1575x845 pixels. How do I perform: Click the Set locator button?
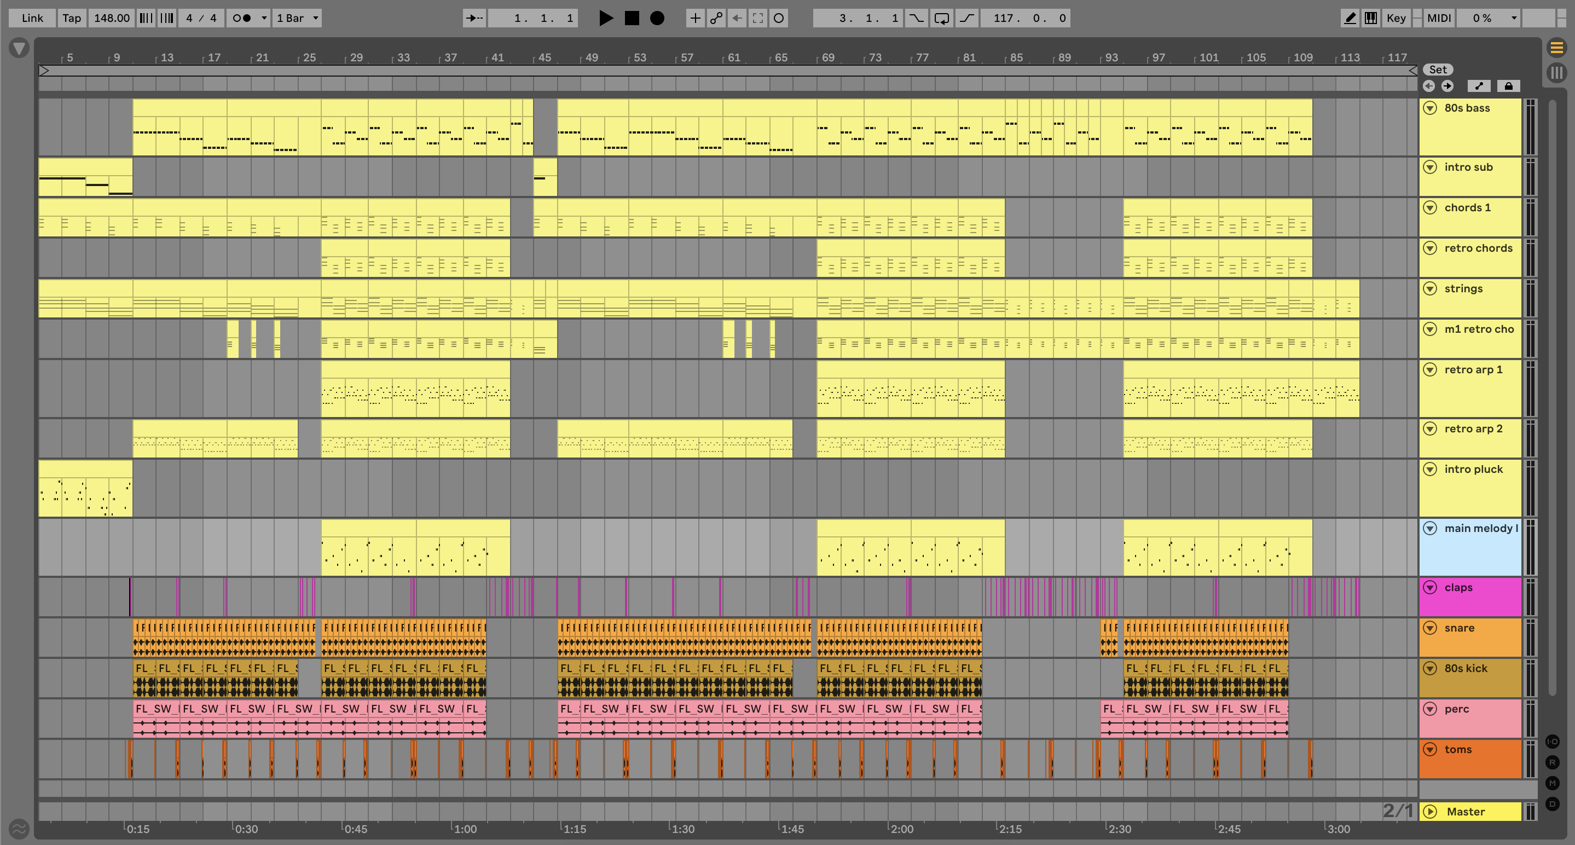[1438, 70]
